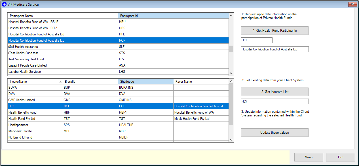359x166 pixels.
Task: Click the HBF1 shortcode cell
Action: click(x=146, y=112)
